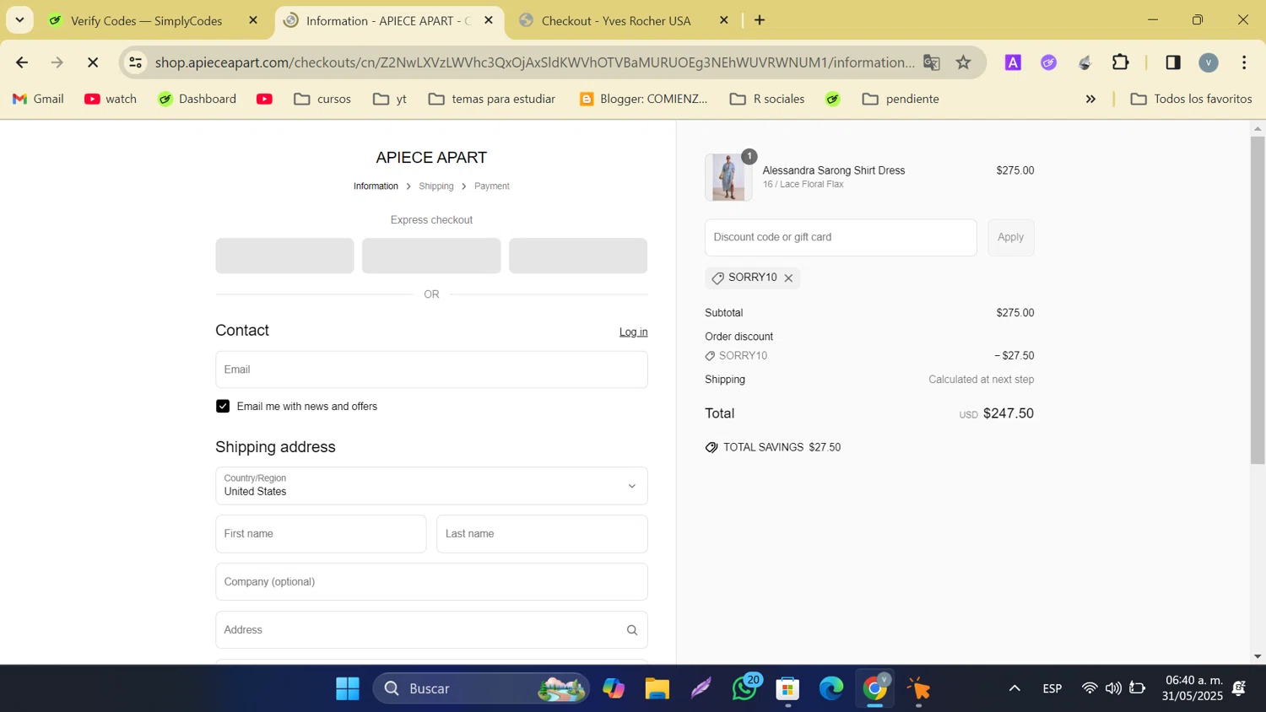Screen dimensions: 1266x712
Task: Show more bookmarks chevron
Action: click(x=1090, y=99)
